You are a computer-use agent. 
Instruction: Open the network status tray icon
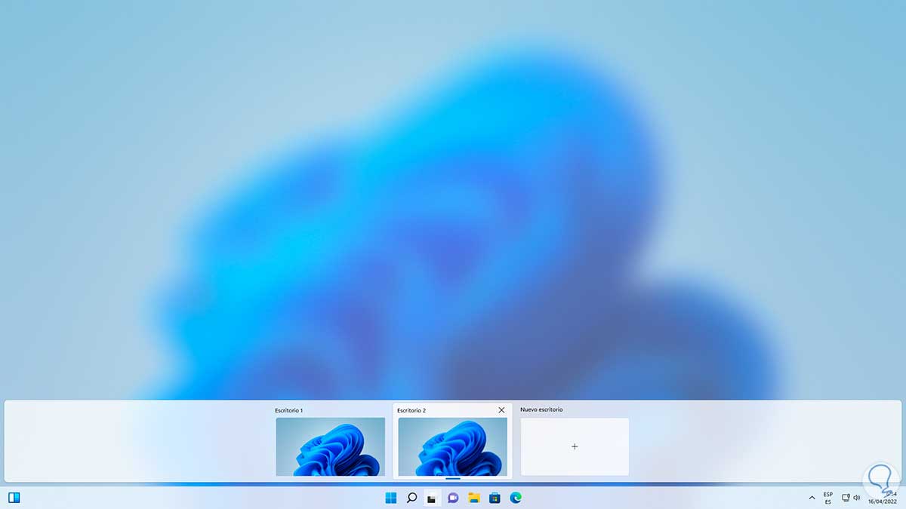click(846, 498)
